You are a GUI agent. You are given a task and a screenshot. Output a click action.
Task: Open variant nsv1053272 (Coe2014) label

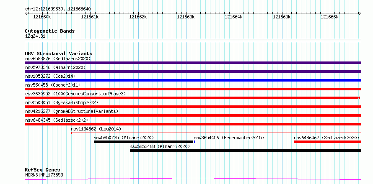[50, 76]
